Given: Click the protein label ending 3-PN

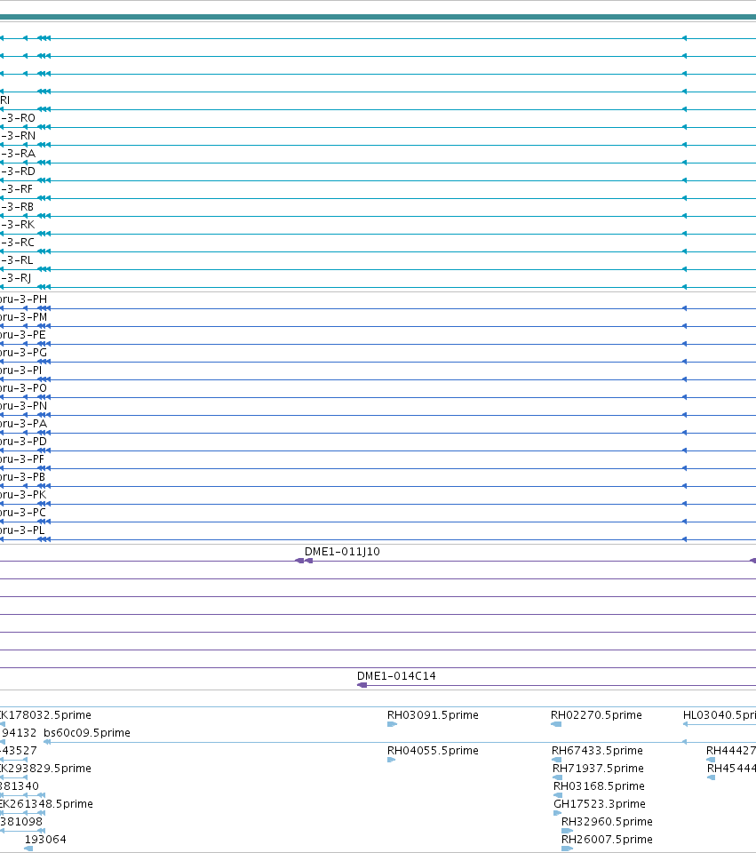Looking at the screenshot, I should 23,406.
